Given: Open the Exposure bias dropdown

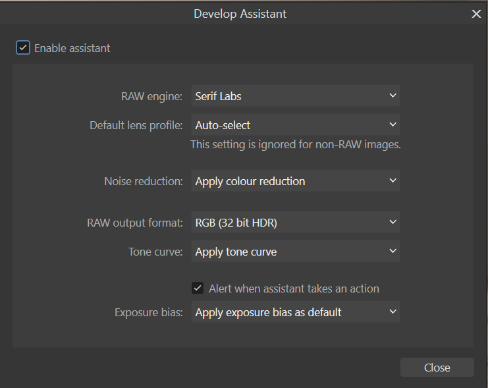Looking at the screenshot, I should tap(295, 312).
